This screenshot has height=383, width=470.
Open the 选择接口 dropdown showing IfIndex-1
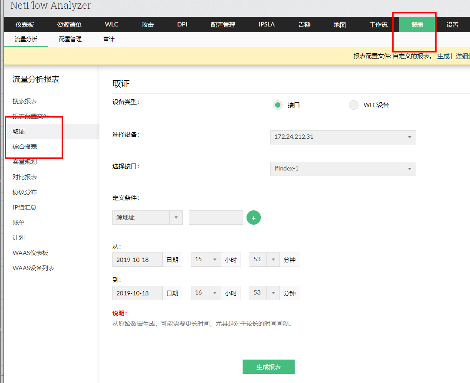[x=408, y=169]
